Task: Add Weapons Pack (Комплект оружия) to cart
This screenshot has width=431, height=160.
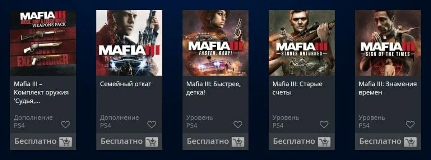Action: click(65, 142)
